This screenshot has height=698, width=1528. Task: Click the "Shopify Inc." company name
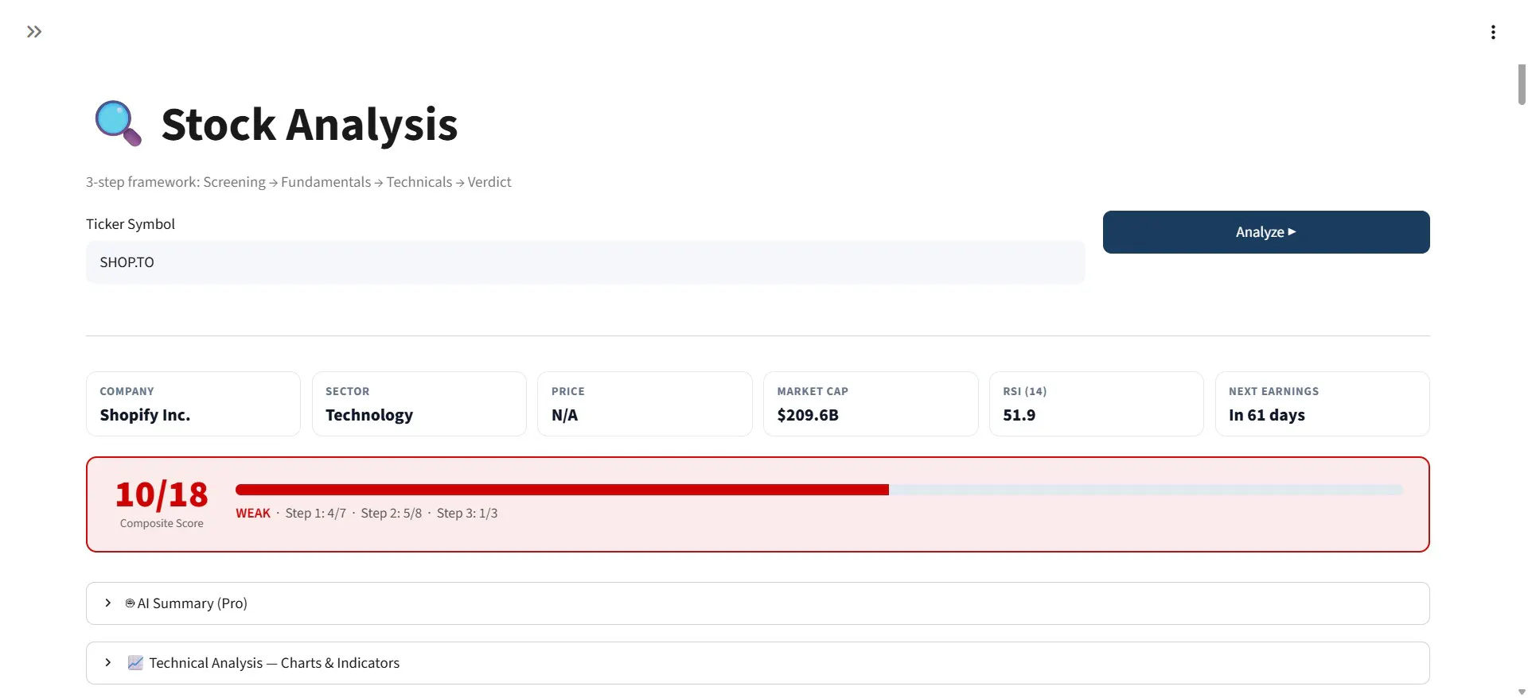[145, 415]
